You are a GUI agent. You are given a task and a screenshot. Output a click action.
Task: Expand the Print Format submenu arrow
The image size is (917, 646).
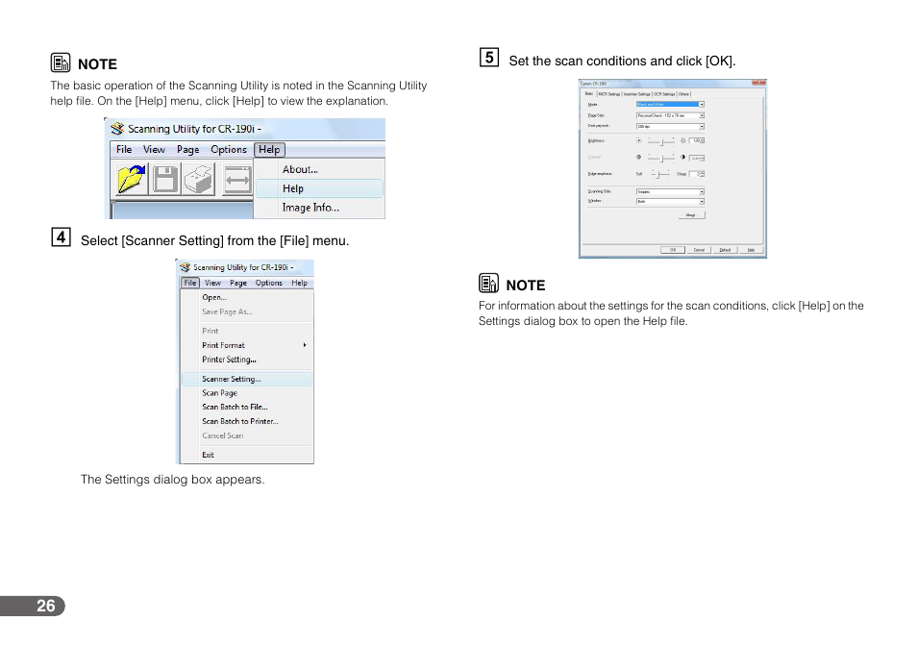pyautogui.click(x=305, y=345)
